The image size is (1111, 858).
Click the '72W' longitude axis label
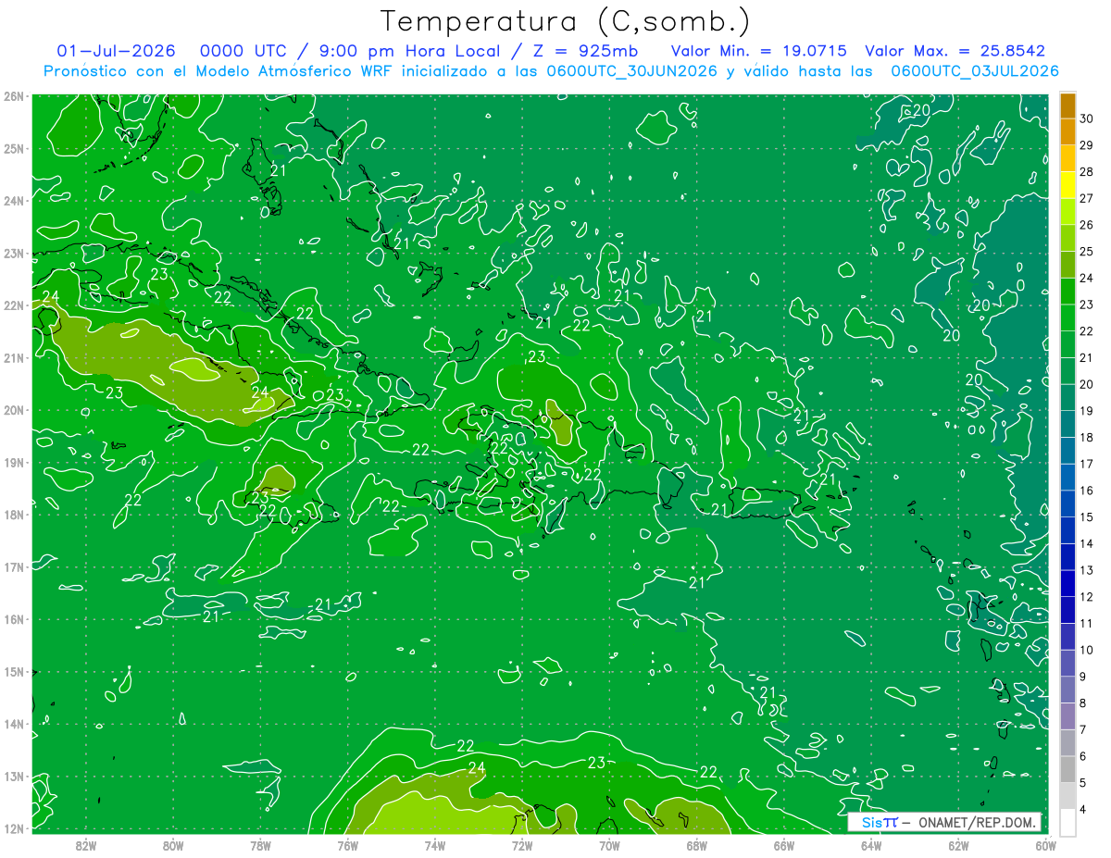coord(522,845)
